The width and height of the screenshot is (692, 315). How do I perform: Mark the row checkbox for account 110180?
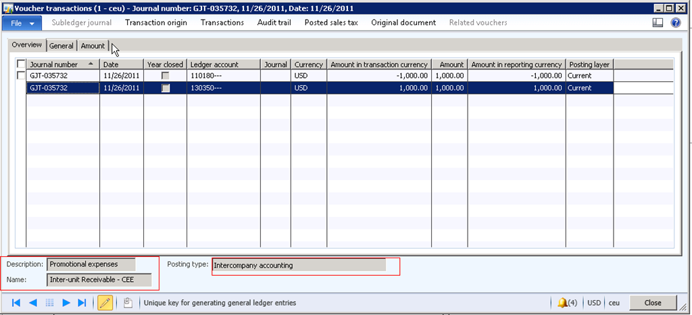tap(21, 76)
